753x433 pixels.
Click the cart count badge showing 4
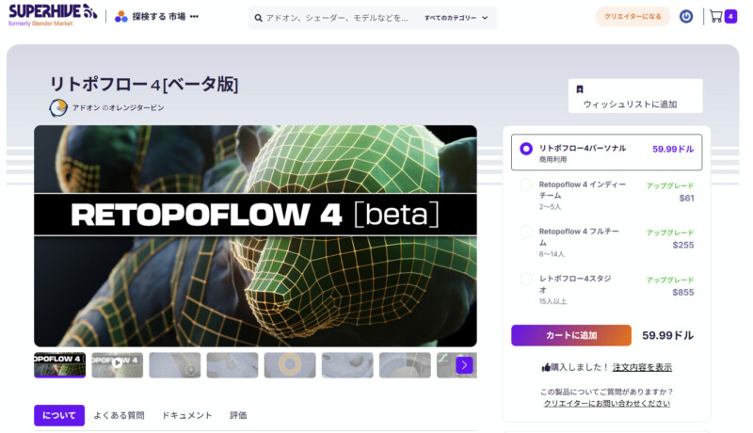730,16
